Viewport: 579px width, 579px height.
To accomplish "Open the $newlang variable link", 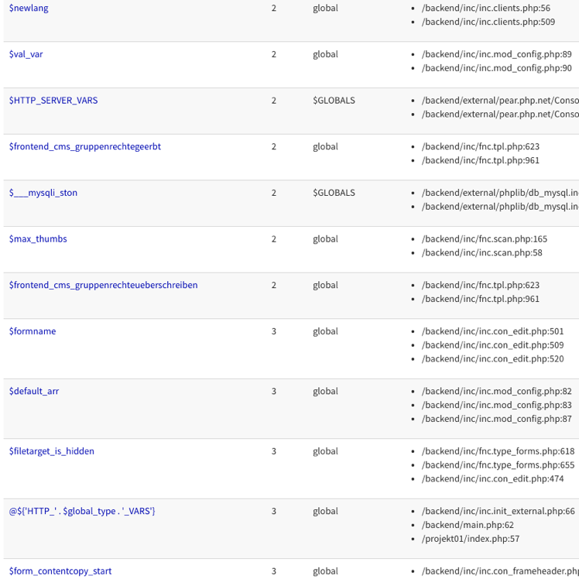I will tap(29, 8).
